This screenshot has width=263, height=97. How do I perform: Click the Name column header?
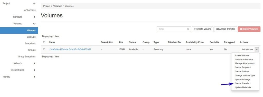click(52, 42)
